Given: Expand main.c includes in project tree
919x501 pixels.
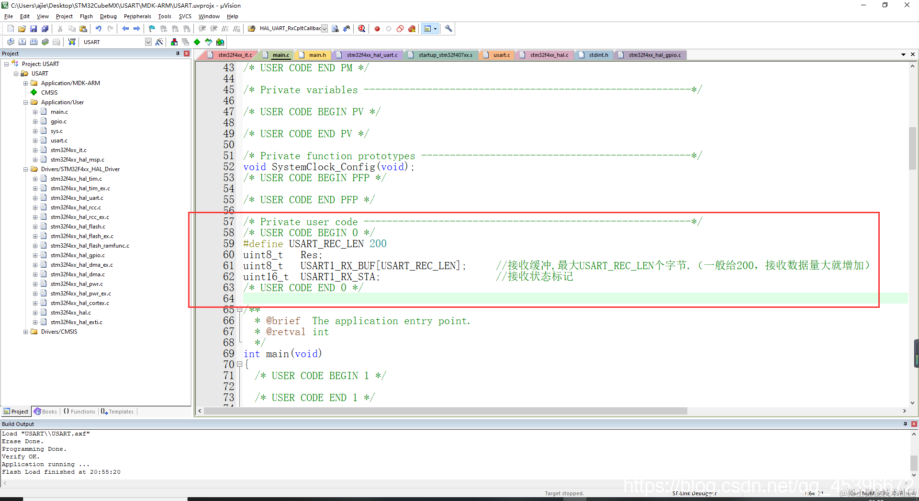Looking at the screenshot, I should pyautogui.click(x=35, y=112).
